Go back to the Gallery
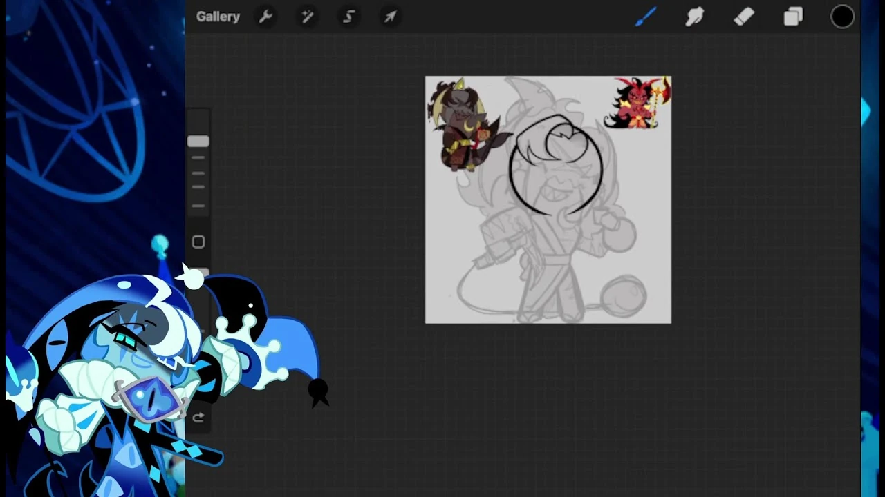This screenshot has height=497, width=885. click(x=218, y=17)
